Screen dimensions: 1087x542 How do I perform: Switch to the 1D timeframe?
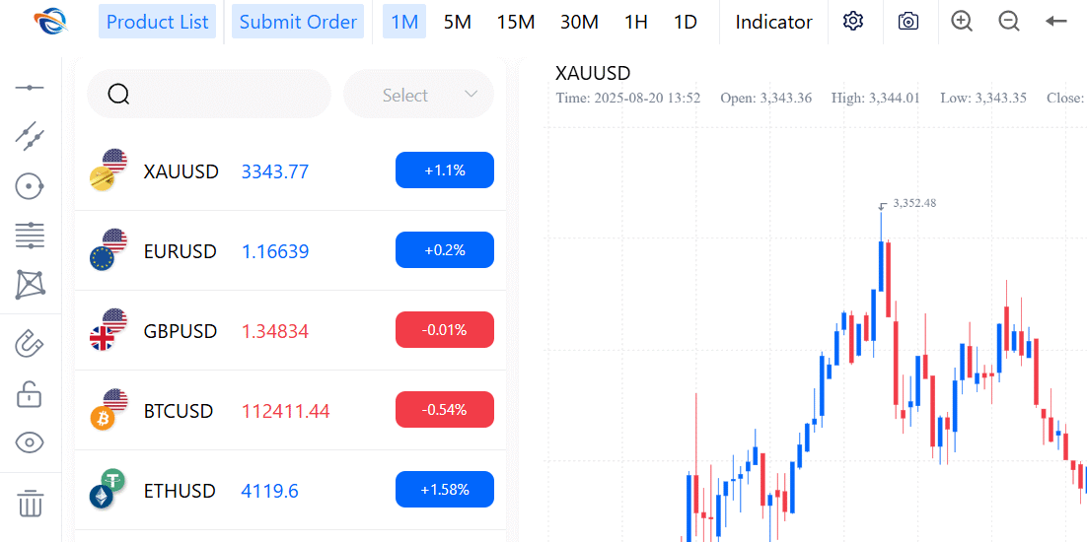click(x=685, y=22)
